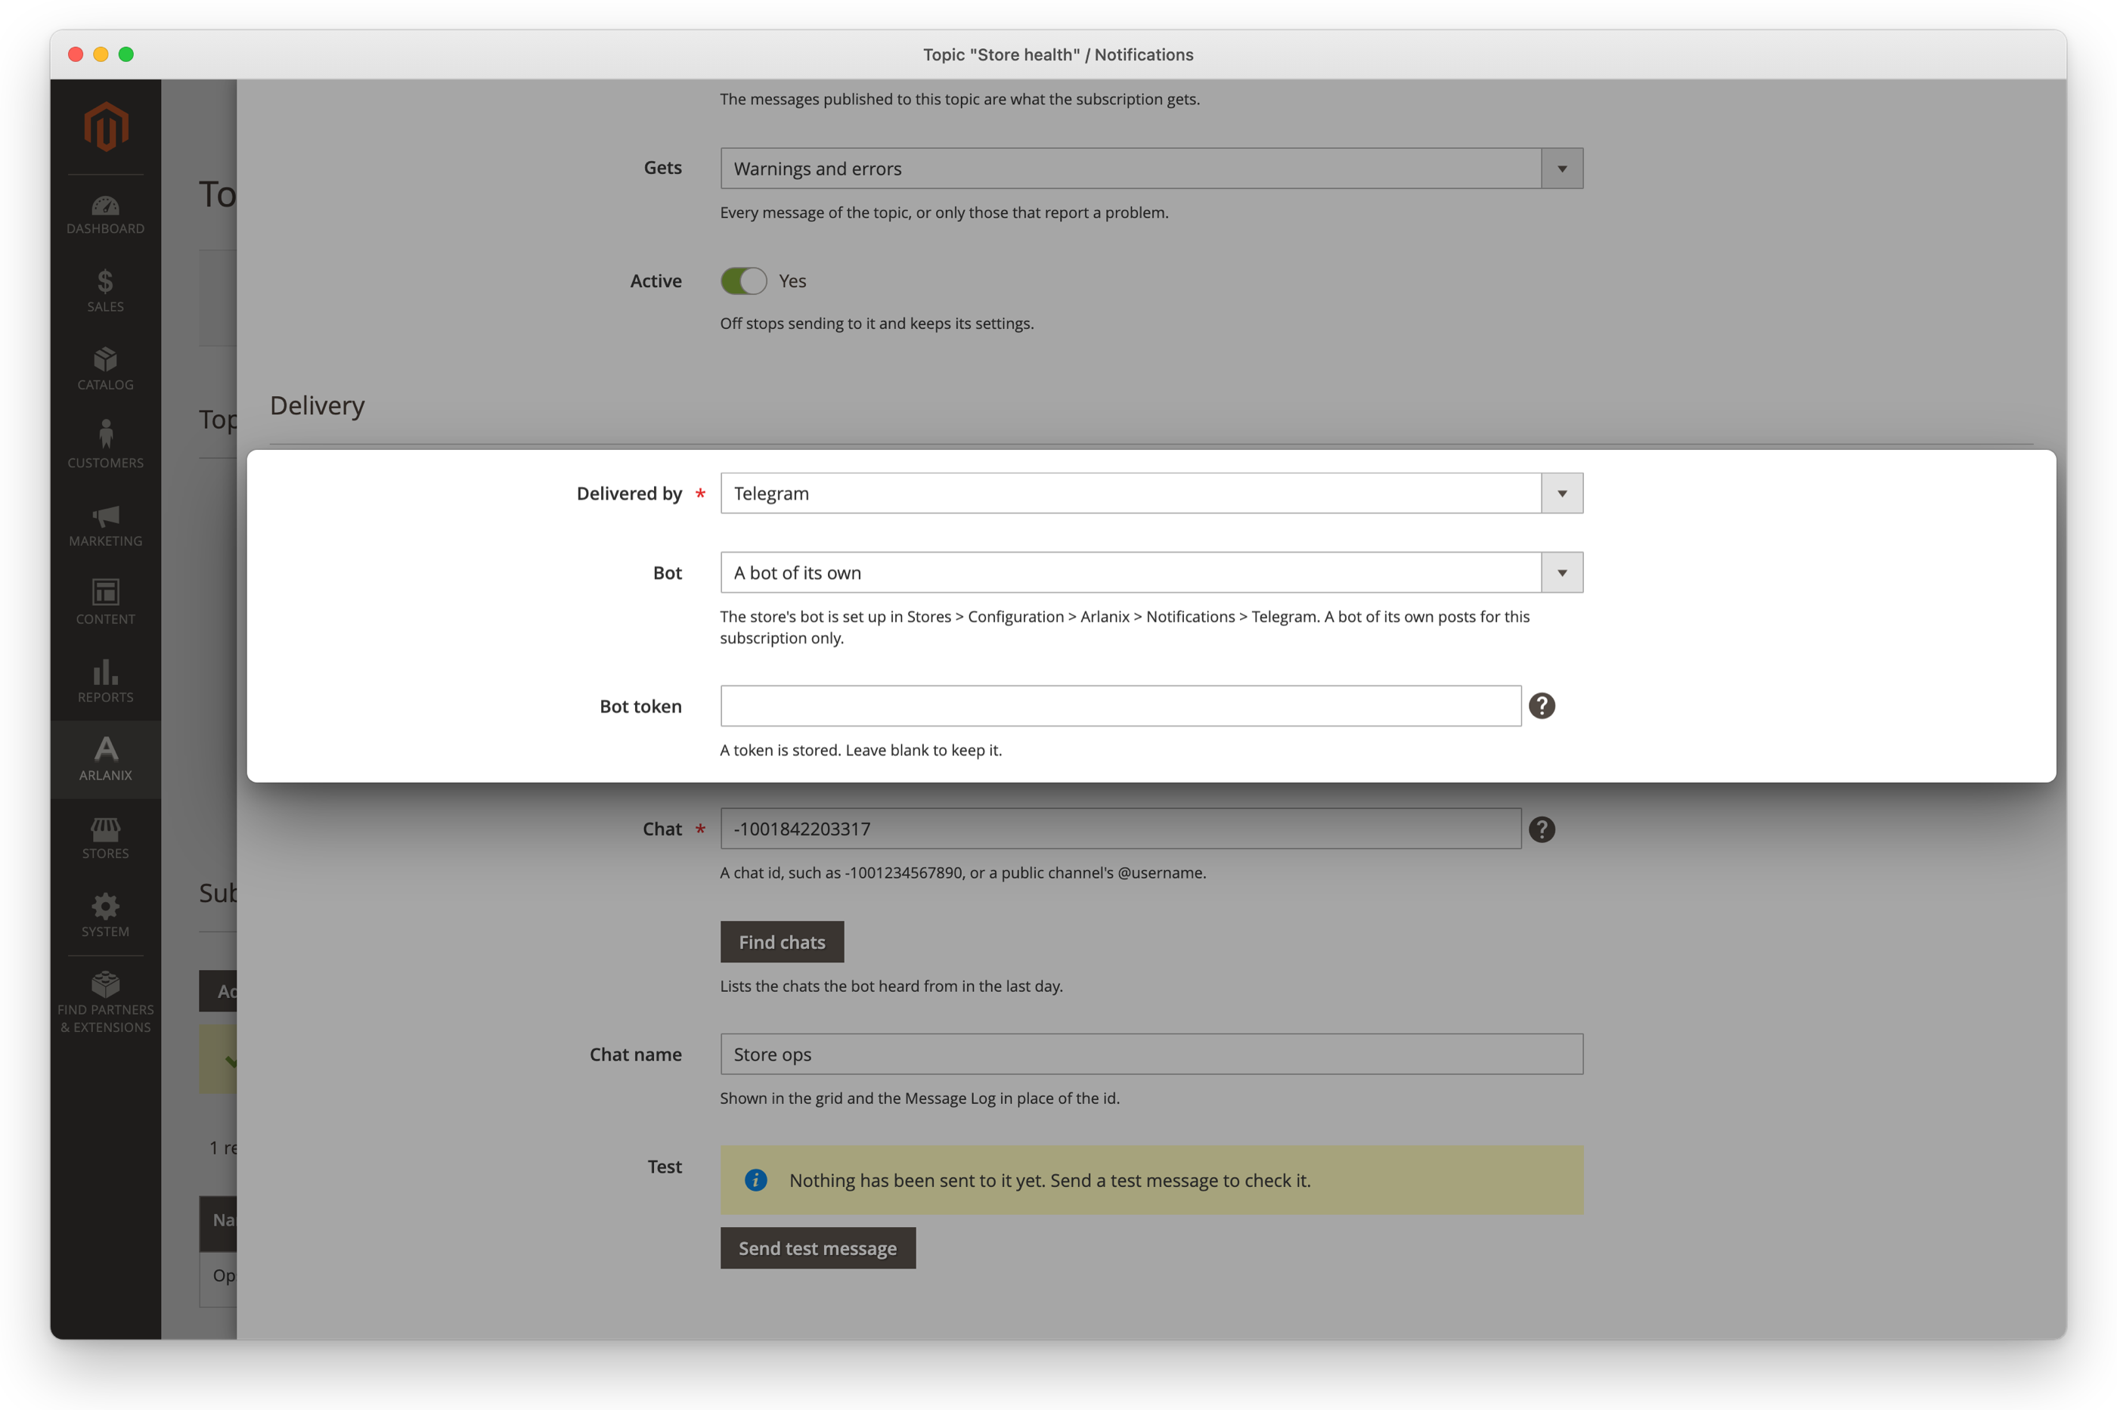This screenshot has width=2117, height=1410.
Task: Open the Reports sidebar menu
Action: coord(105,682)
